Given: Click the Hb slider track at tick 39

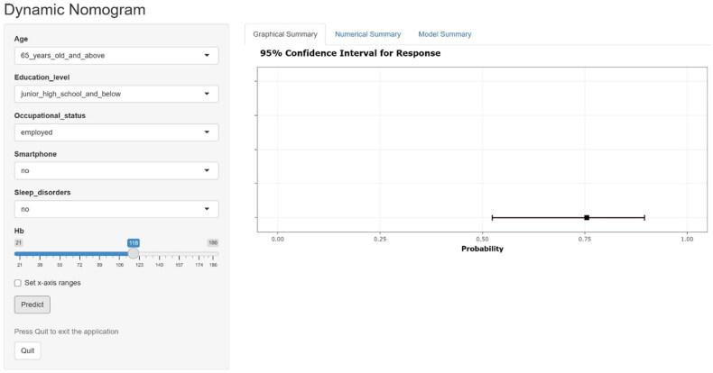Looking at the screenshot, I should tap(40, 254).
